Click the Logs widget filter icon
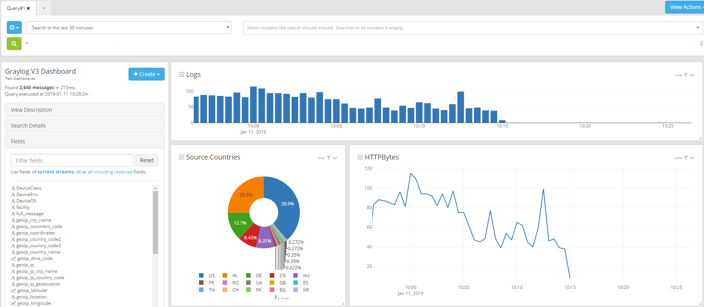Viewport: 704px width, 307px height. (x=686, y=75)
